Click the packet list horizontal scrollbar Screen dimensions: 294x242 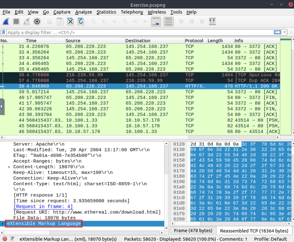click(139, 138)
